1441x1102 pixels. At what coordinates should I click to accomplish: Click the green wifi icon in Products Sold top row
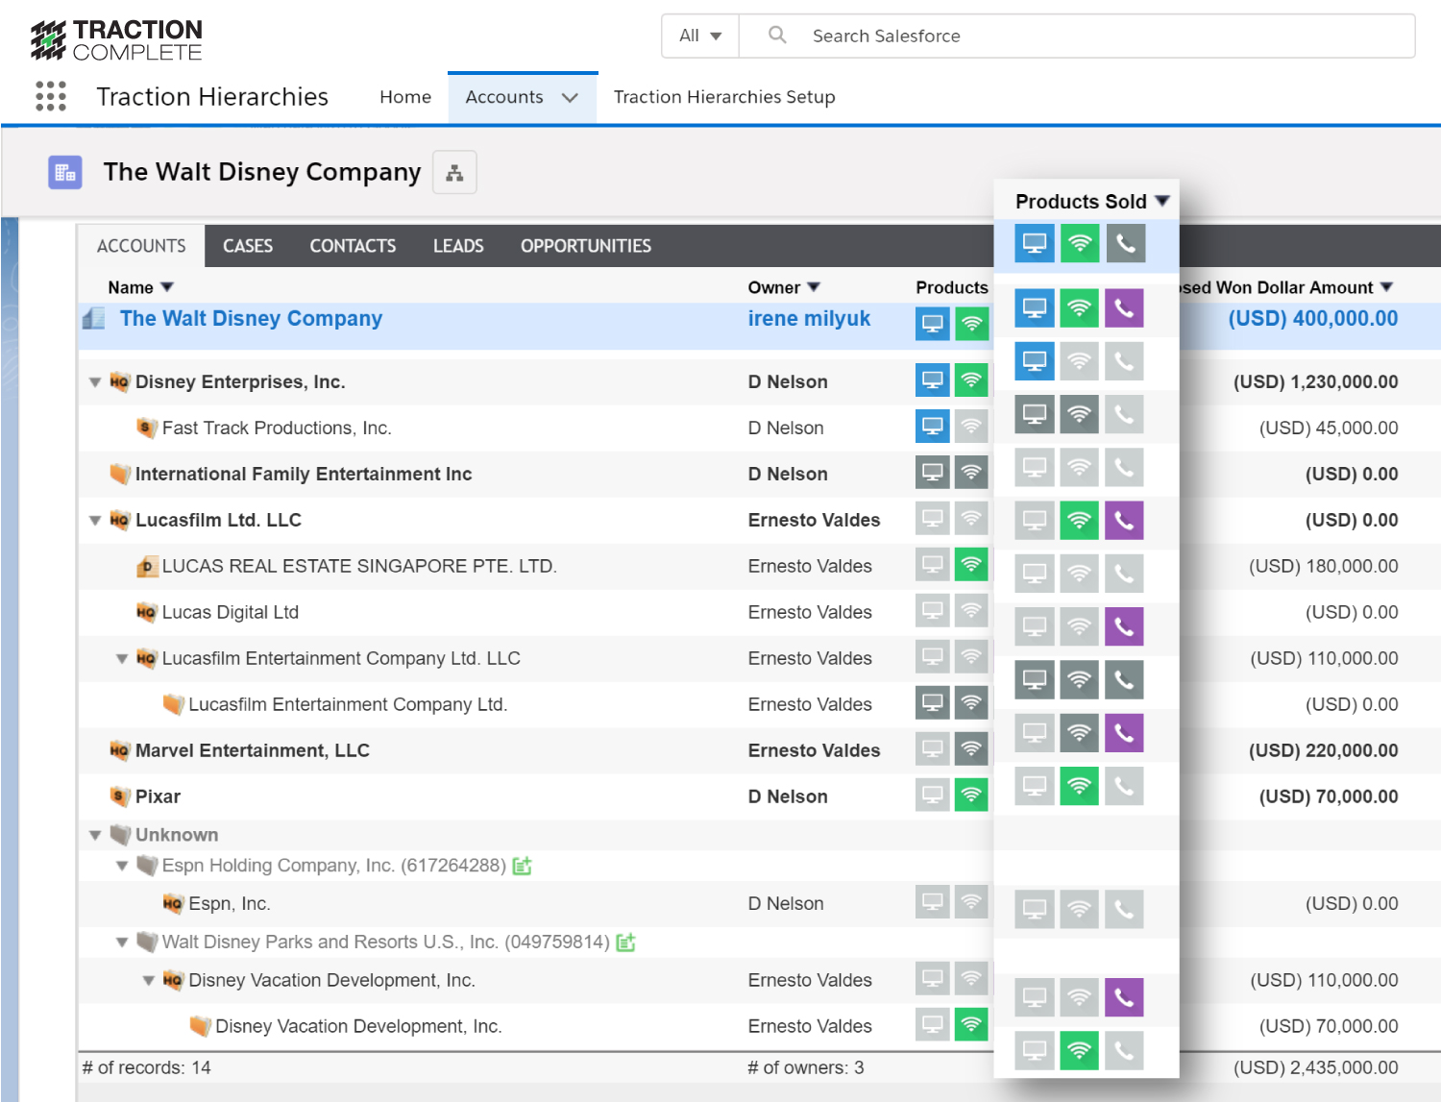coord(1080,244)
